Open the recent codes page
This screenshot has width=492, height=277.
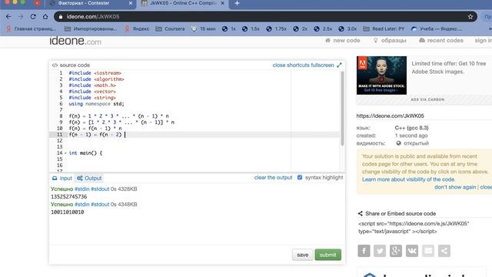pos(441,41)
